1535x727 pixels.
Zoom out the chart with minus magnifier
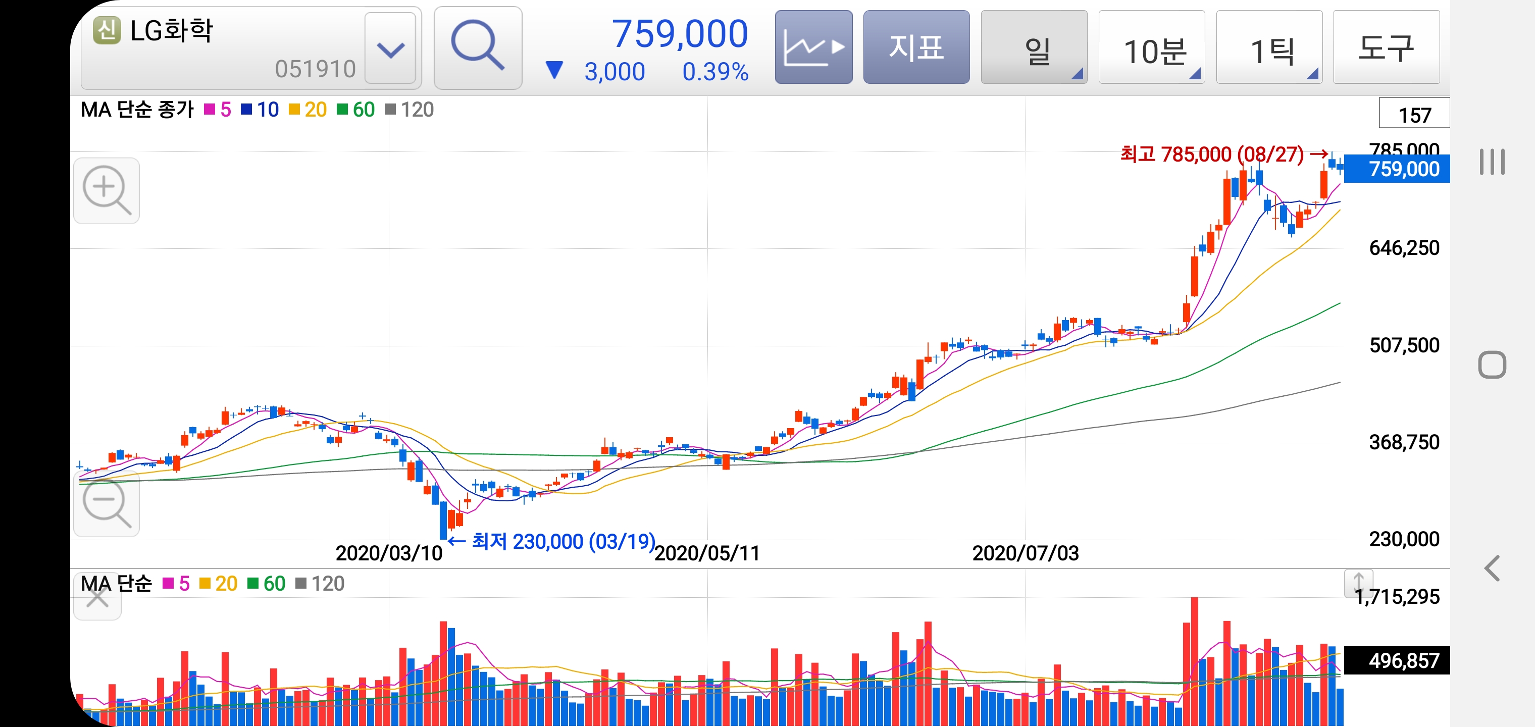click(106, 504)
